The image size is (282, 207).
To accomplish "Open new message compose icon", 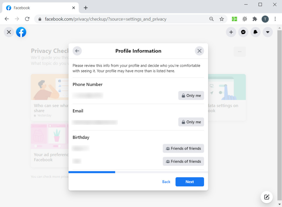I will point(266,197).
